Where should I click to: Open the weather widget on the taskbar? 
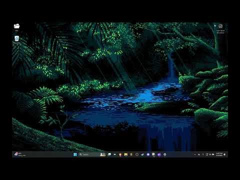tap(19, 154)
